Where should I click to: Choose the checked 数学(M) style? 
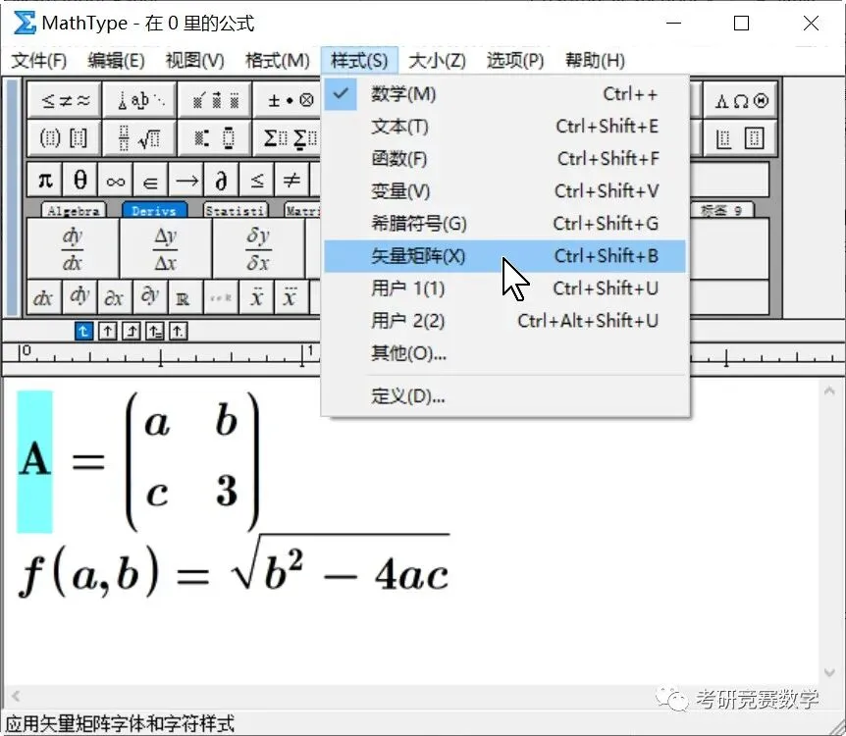point(505,94)
